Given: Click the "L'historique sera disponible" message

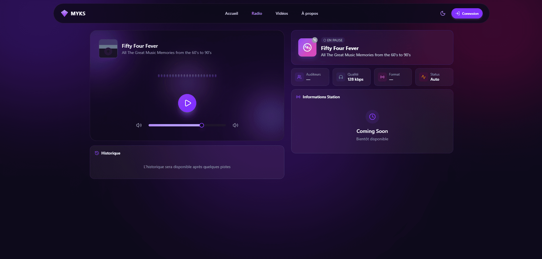Looking at the screenshot, I should [x=187, y=167].
